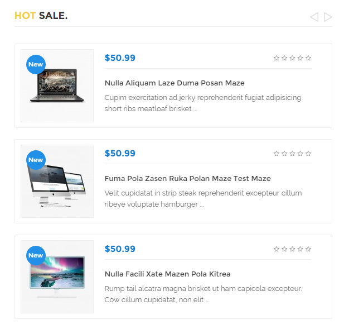344x329 pixels.
Task: Rate Nulla Aliquam Laze product one star
Action: coord(277,58)
